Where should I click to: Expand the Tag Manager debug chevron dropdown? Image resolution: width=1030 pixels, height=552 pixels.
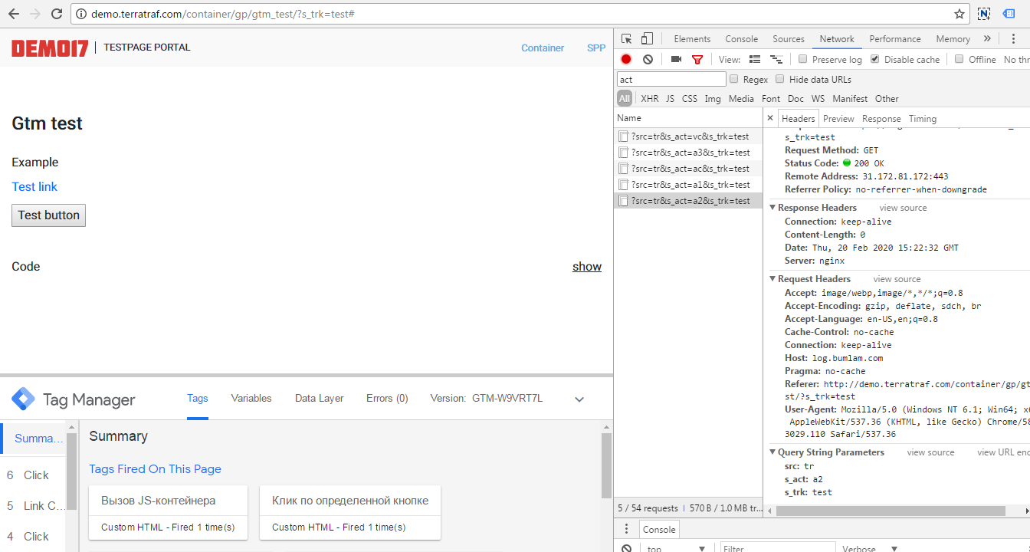[x=579, y=399]
